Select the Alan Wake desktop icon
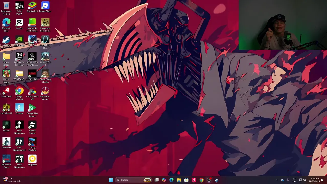The height and width of the screenshot is (184, 327). pyautogui.click(x=6, y=143)
